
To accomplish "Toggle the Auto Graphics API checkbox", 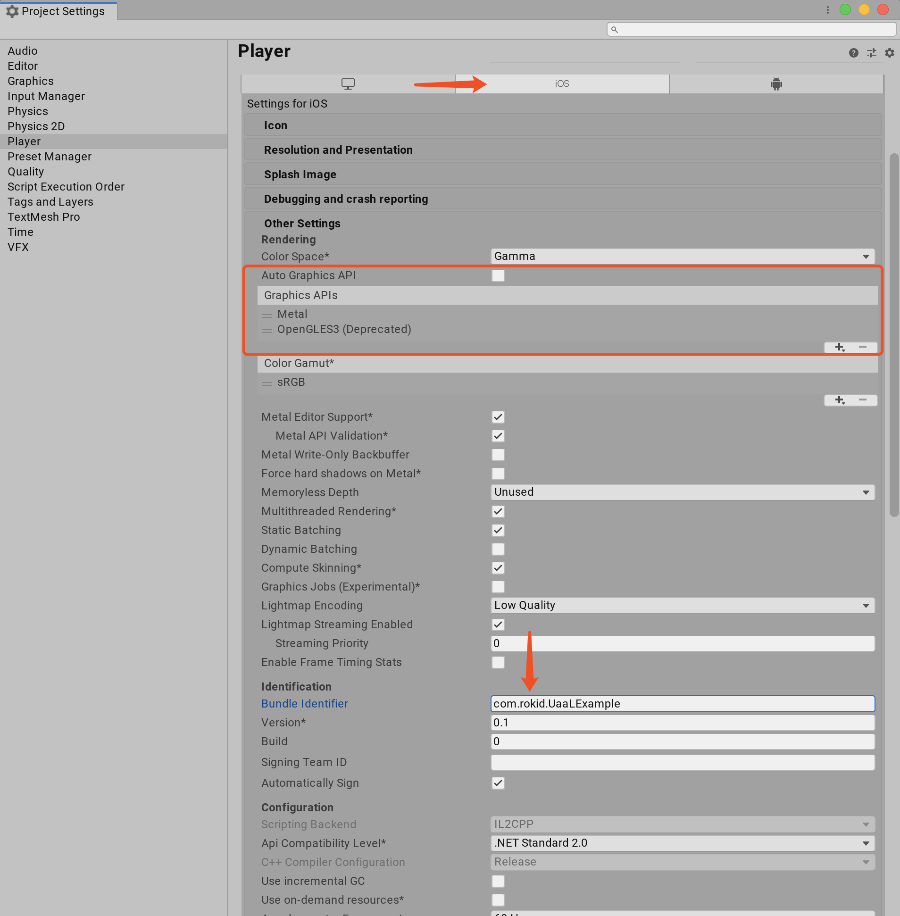I will pos(498,275).
